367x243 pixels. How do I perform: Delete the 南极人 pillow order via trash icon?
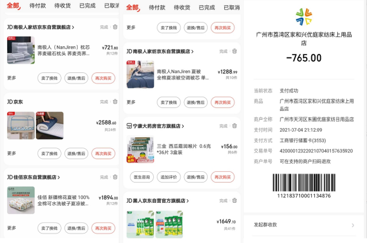coord(115,27)
